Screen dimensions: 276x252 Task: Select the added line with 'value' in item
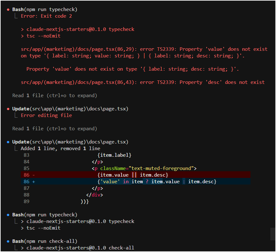157,182
